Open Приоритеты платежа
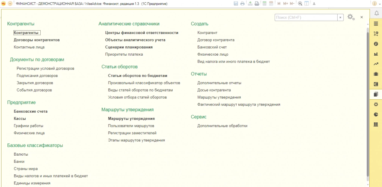This screenshot has width=382, height=187. click(124, 54)
